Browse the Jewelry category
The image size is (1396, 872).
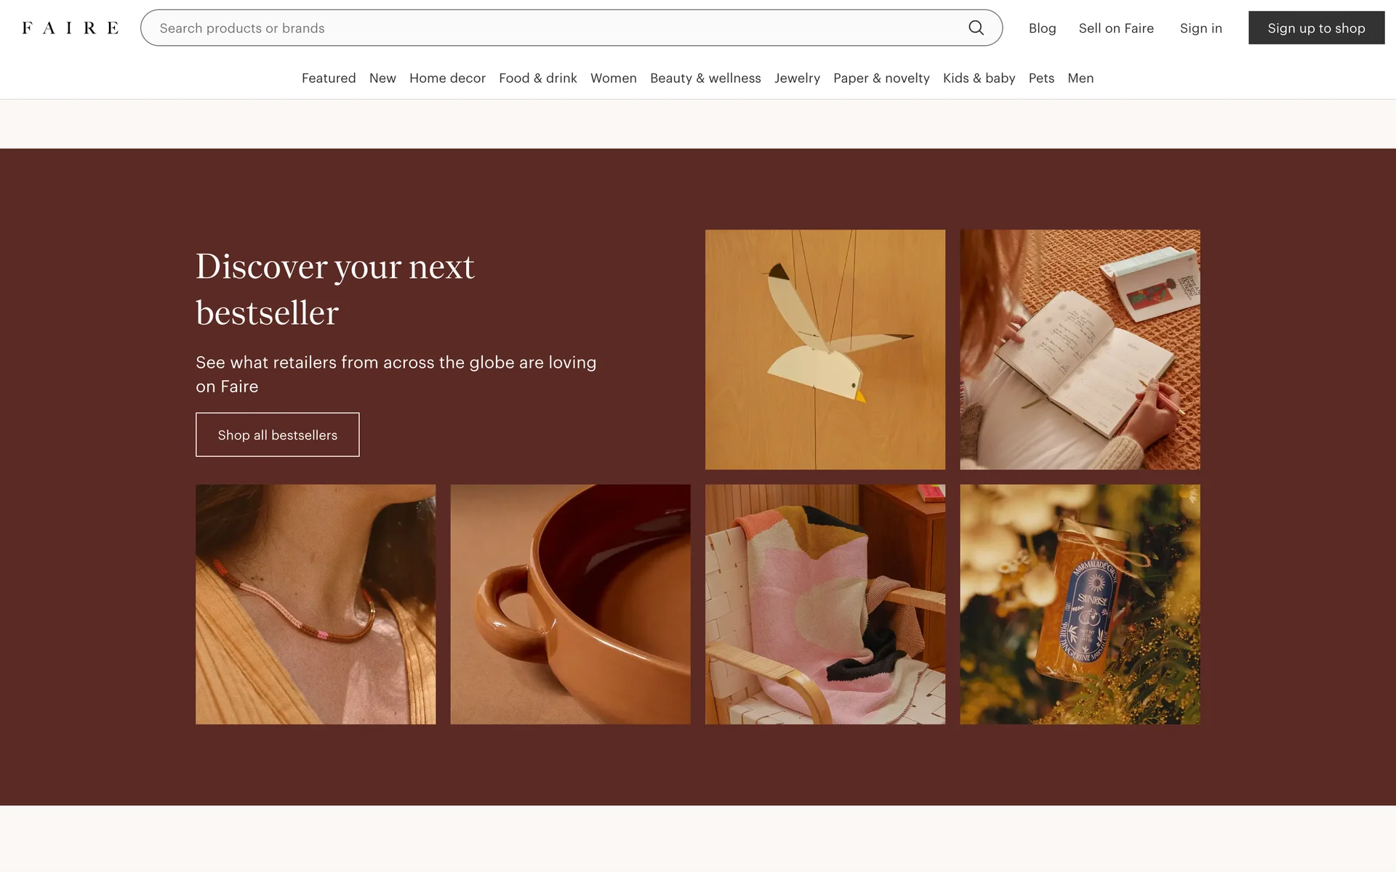[x=797, y=78]
